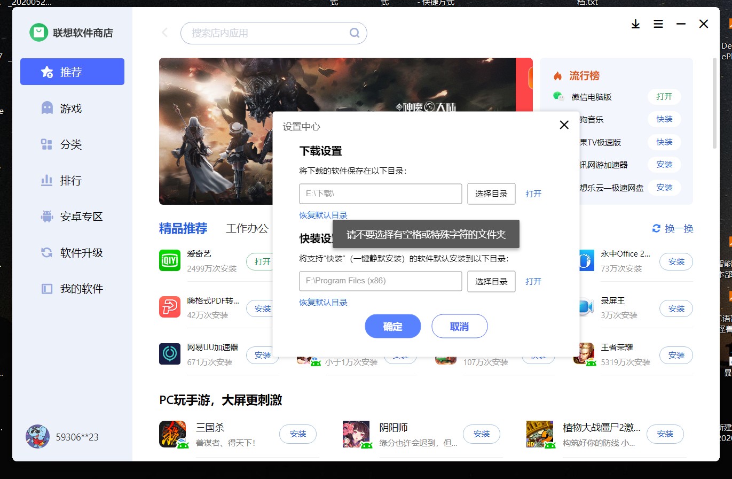
Task: Click the 爱奇艺 app icon
Action: pyautogui.click(x=170, y=260)
